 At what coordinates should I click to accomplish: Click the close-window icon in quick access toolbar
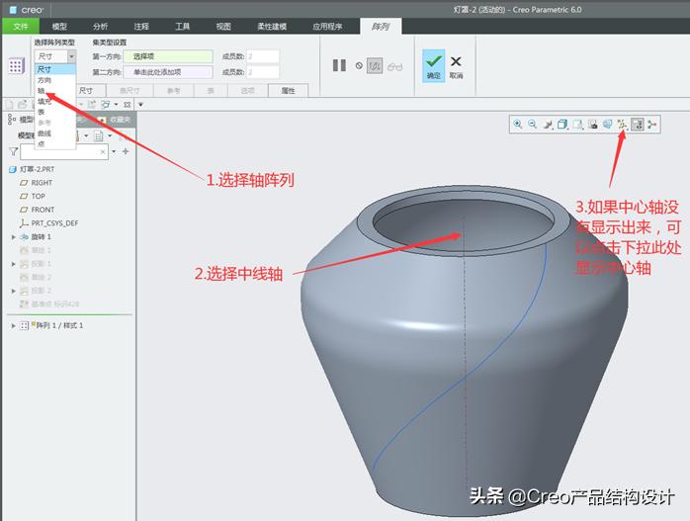tap(128, 105)
